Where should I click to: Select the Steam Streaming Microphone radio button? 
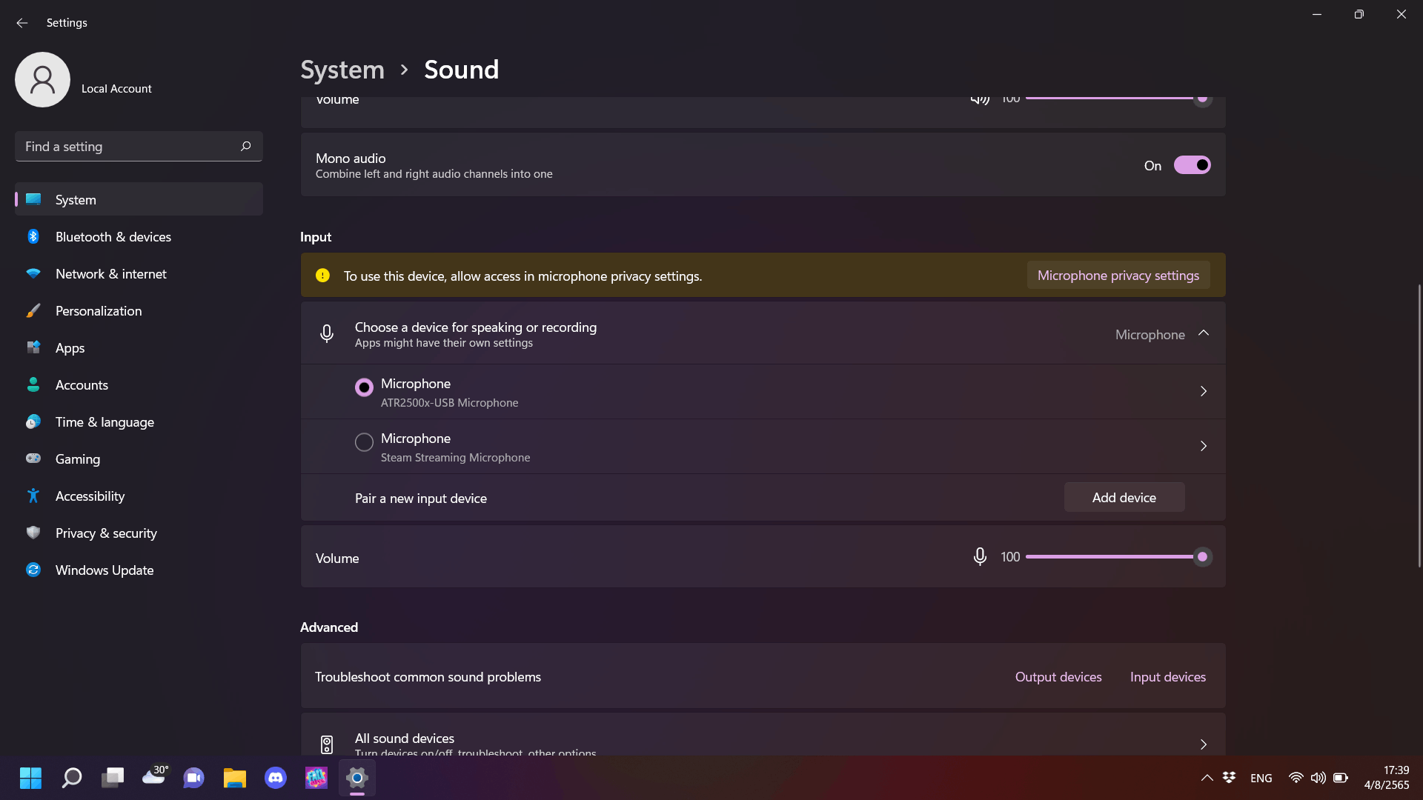point(364,442)
